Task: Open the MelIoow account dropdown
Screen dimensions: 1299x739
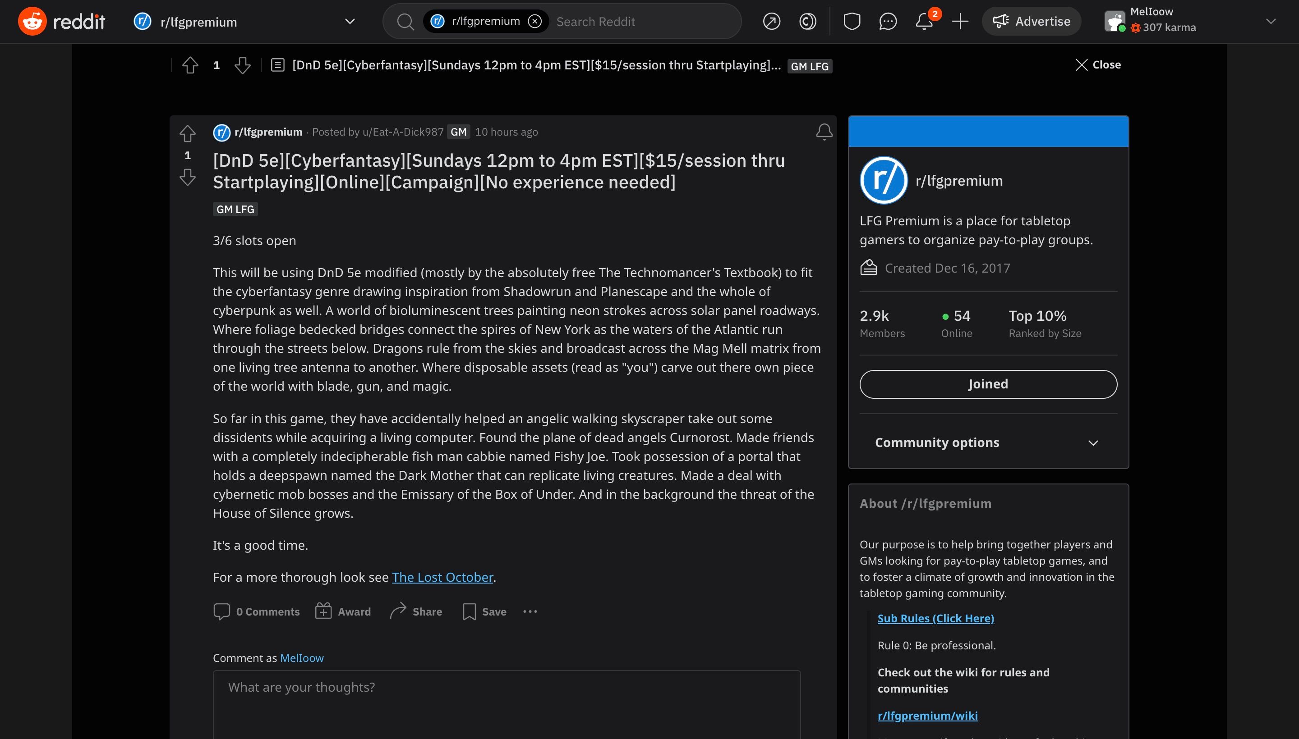Action: click(x=1271, y=21)
